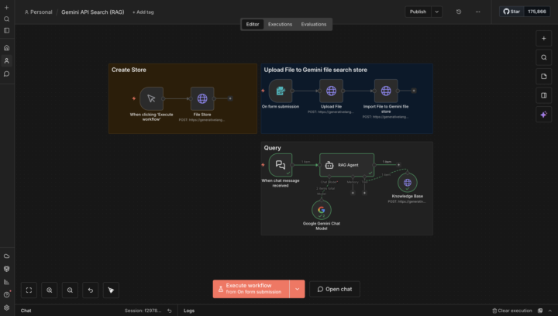Fit the workflow to view
The height and width of the screenshot is (316, 558).
(x=29, y=290)
